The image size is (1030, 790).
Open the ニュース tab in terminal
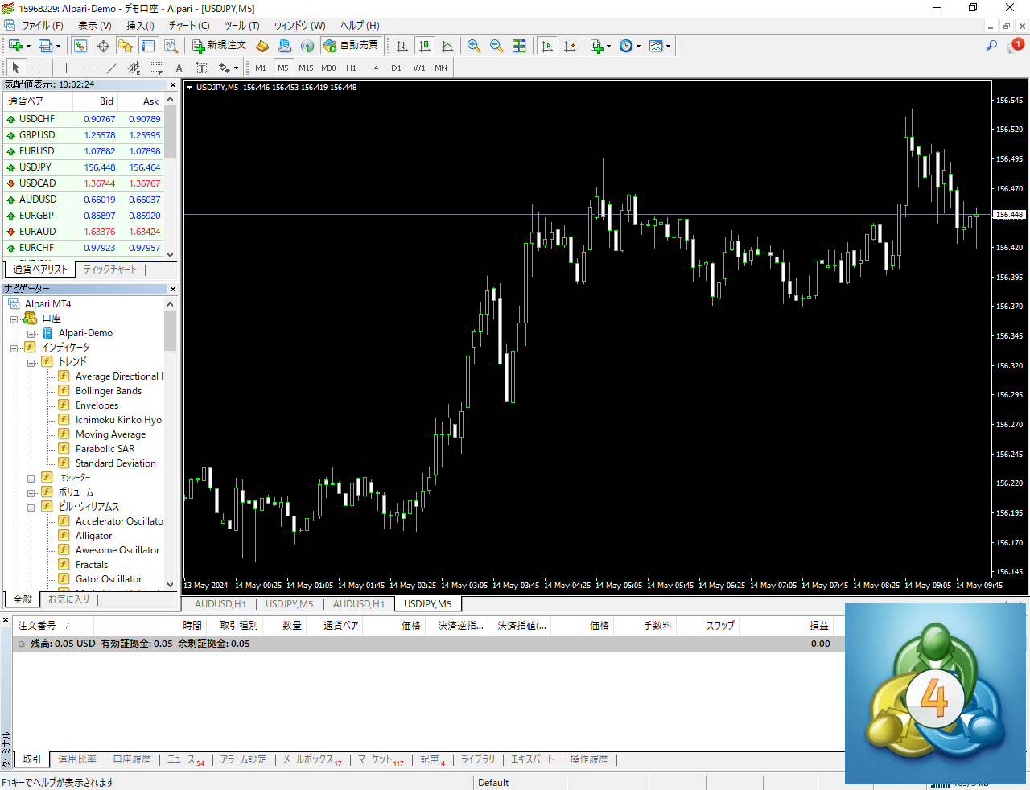pos(185,759)
